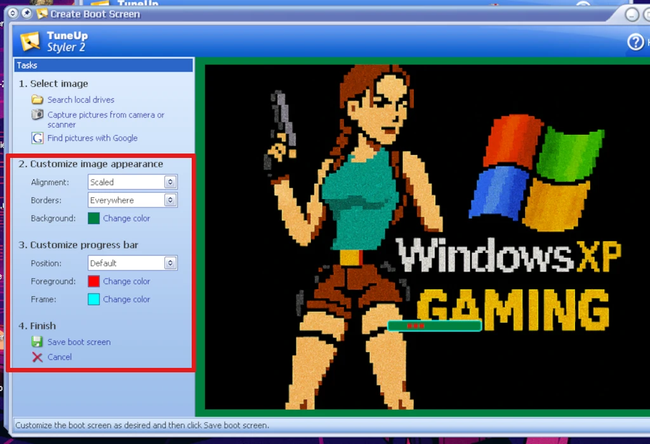This screenshot has height=444, width=650.
Task: Click the '4. Finish' heading
Action: point(37,326)
